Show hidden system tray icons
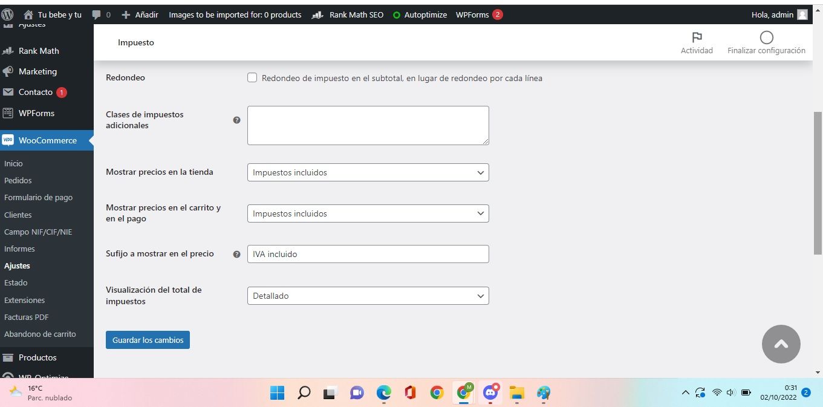 [685, 392]
